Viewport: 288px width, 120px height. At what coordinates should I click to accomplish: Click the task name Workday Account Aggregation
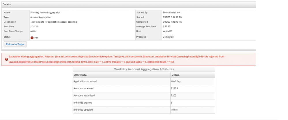pyautogui.click(x=45, y=13)
